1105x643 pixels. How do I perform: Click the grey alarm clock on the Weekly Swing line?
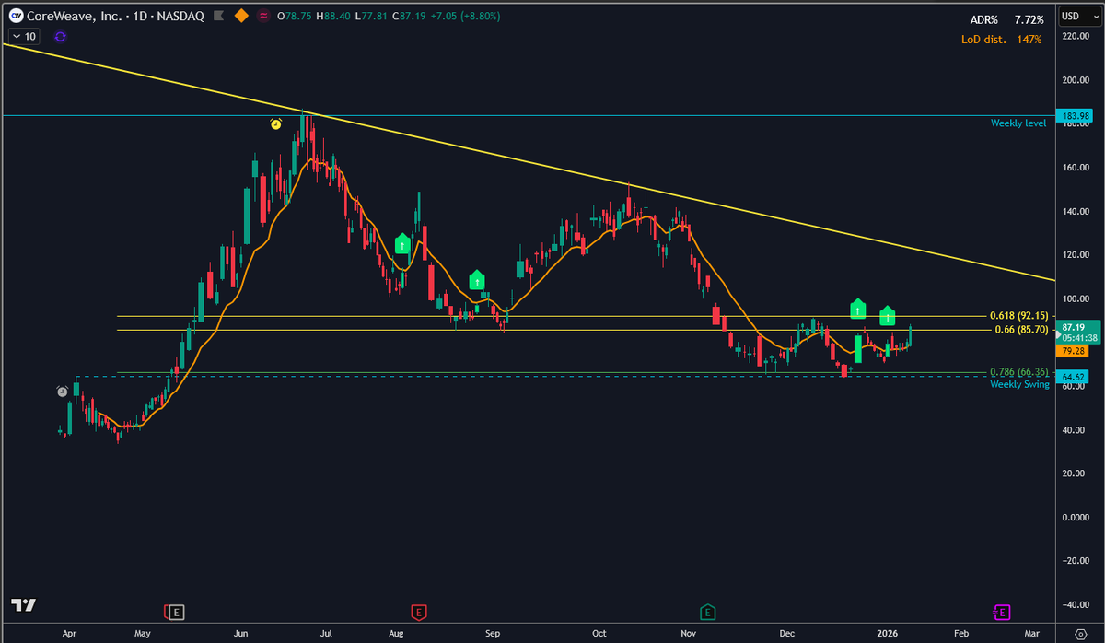click(x=62, y=392)
